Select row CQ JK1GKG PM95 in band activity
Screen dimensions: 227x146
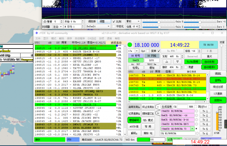[76, 48]
